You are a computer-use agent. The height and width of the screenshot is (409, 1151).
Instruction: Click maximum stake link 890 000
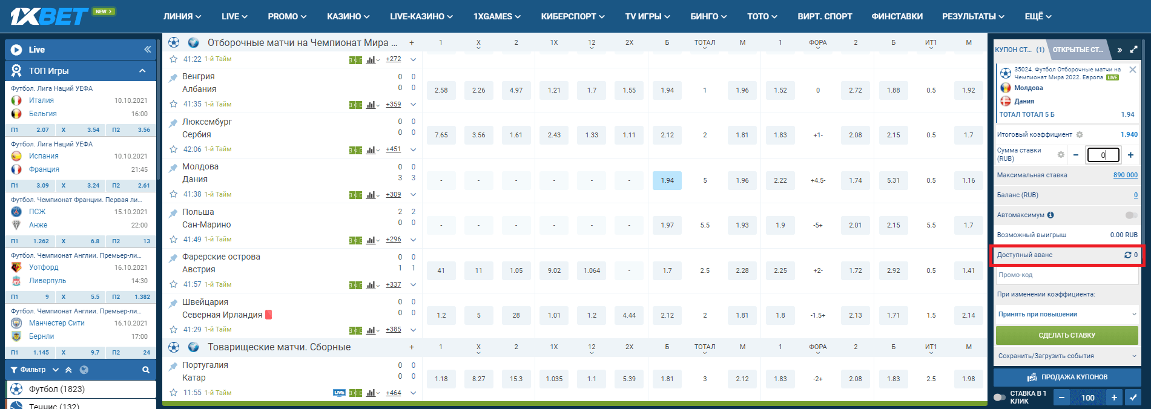[x=1125, y=175]
